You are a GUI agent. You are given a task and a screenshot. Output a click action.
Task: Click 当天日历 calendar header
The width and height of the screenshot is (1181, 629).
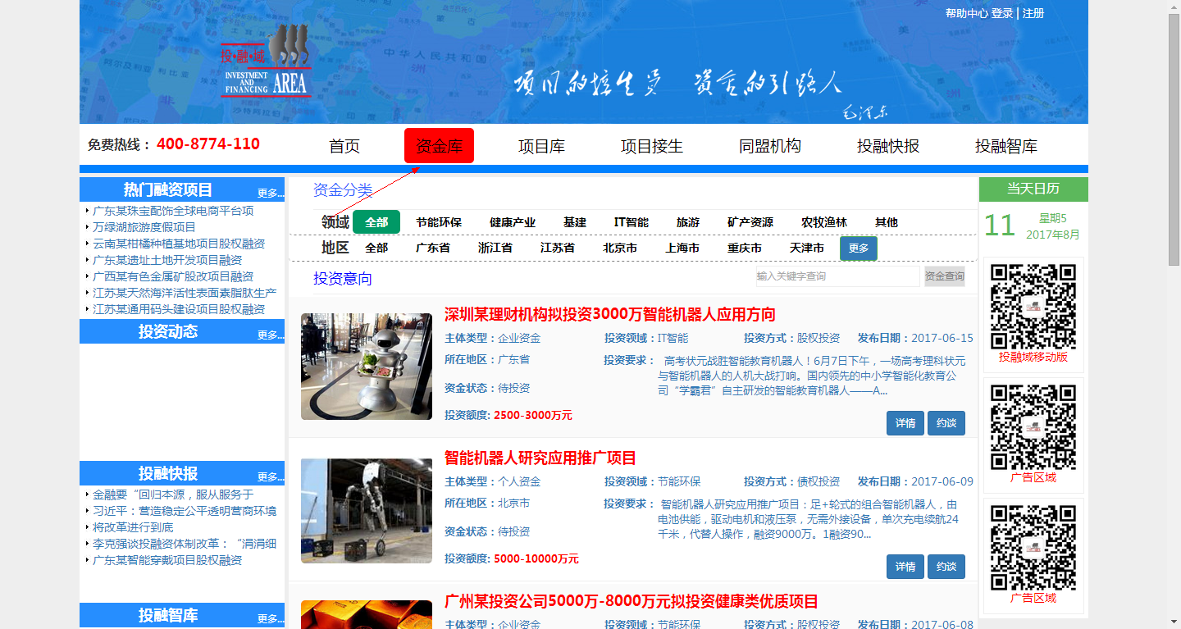click(1033, 189)
